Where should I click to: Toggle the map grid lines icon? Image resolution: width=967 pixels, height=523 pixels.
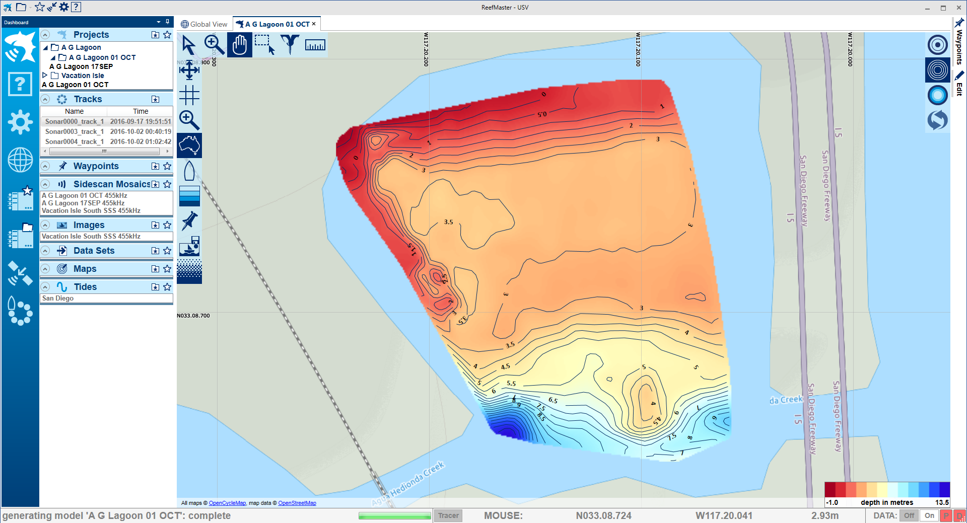(189, 95)
